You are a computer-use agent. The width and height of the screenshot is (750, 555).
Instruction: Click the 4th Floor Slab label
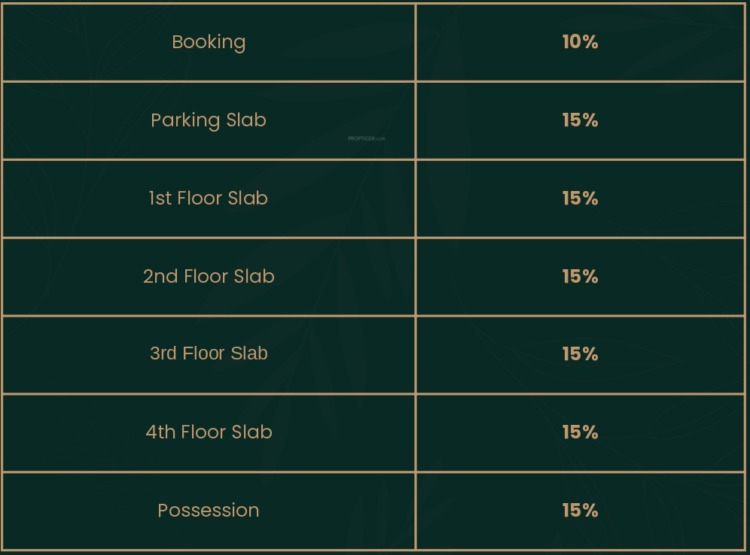[x=209, y=432]
